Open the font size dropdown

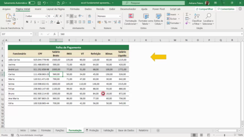[x=54, y=16]
